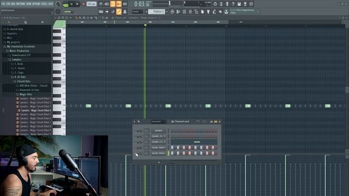The width and height of the screenshot is (349, 196).
Task: Open the plugin picker tree icon
Action: tap(196, 11)
